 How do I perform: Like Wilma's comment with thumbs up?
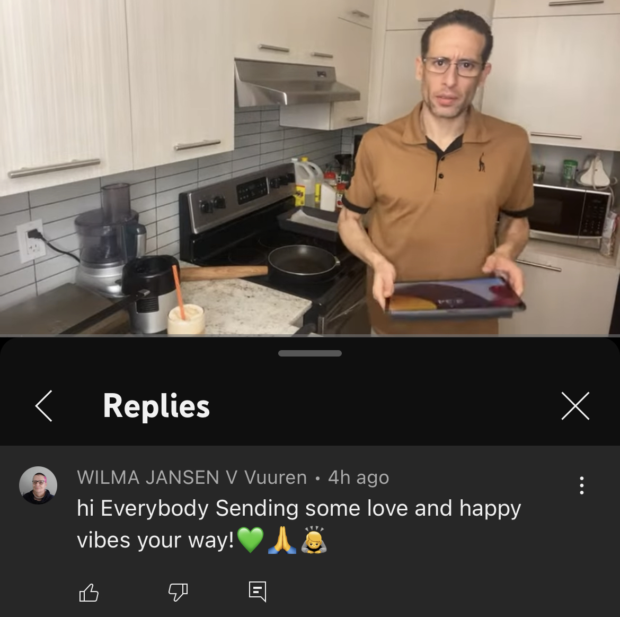coord(89,593)
